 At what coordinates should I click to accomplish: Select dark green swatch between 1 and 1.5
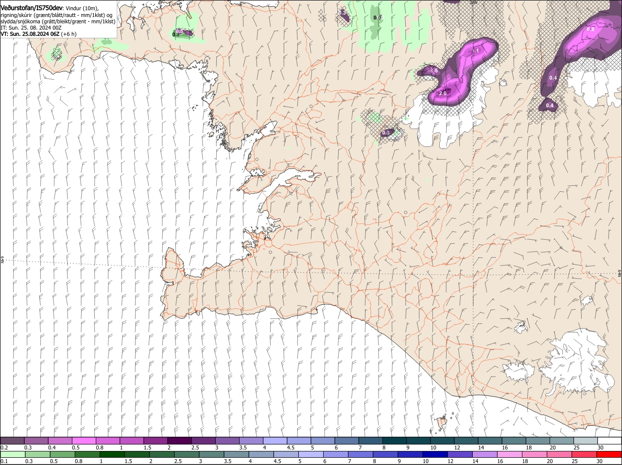click(112, 454)
